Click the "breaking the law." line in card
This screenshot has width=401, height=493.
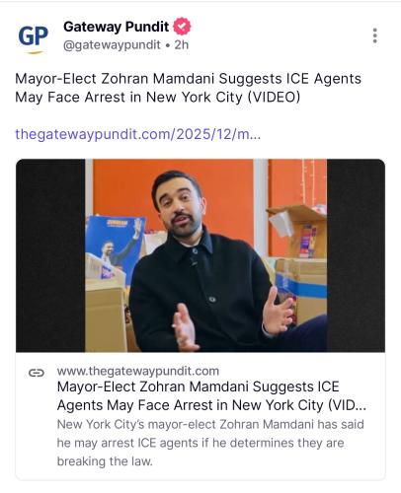click(105, 461)
